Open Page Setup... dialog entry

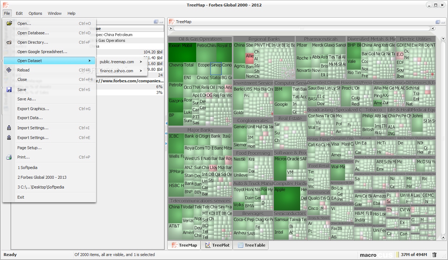click(49, 148)
